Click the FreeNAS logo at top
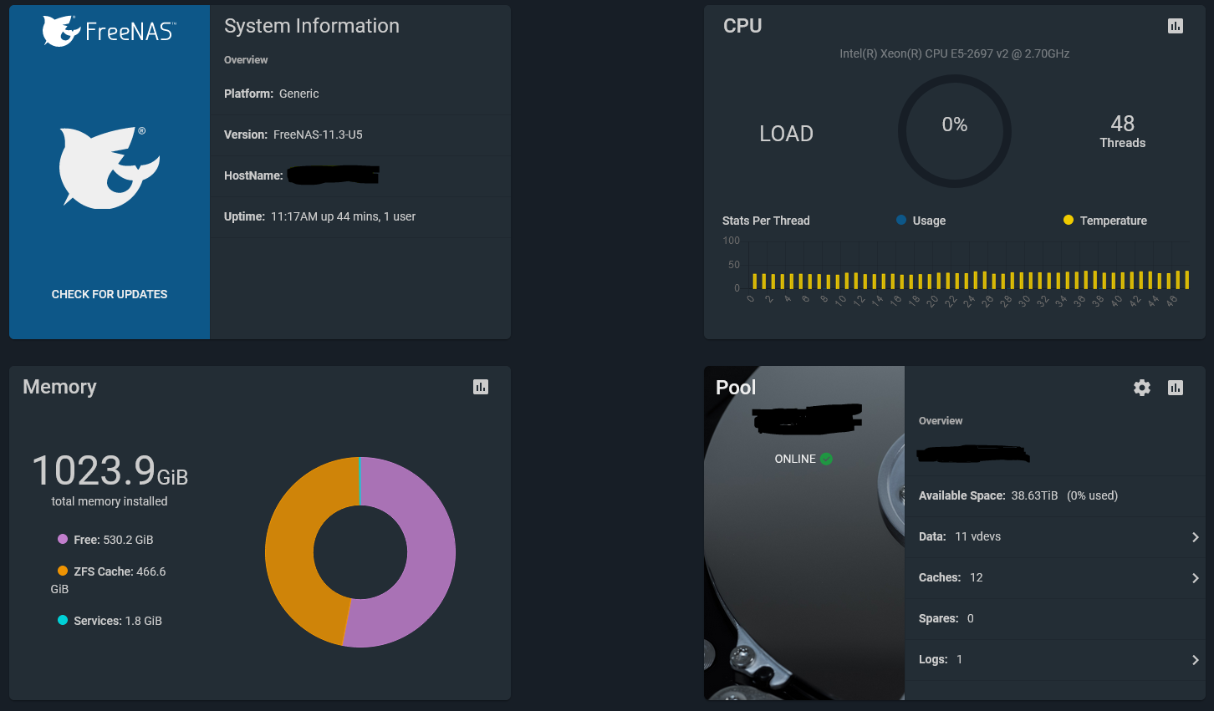 point(109,31)
